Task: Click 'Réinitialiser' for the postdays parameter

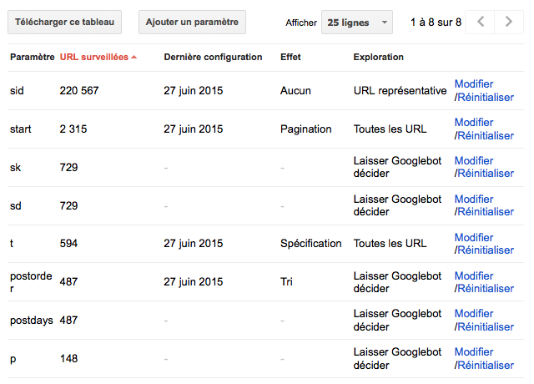Action: pyautogui.click(x=486, y=327)
